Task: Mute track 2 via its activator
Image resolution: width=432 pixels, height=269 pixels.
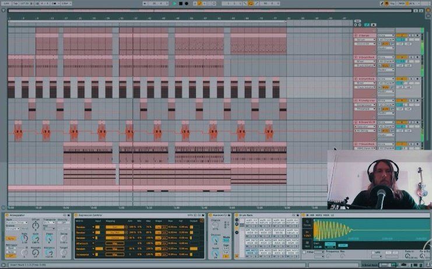Action: [402, 36]
